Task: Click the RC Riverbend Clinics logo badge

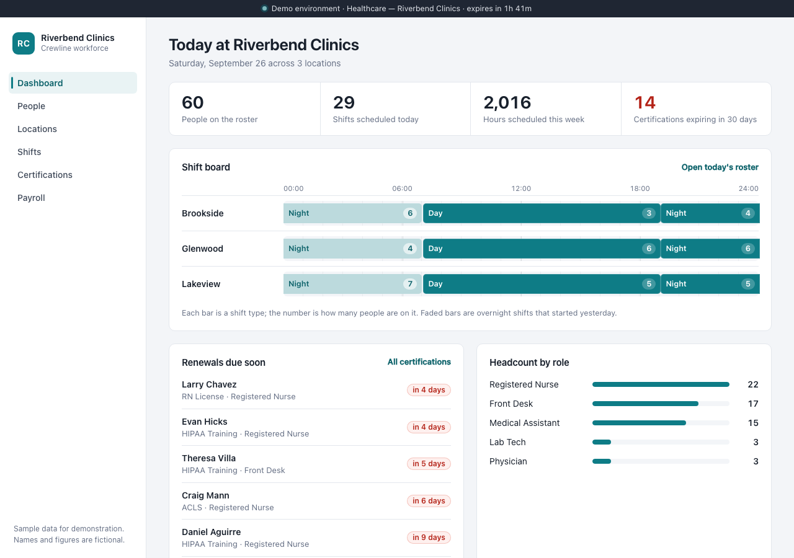Action: pyautogui.click(x=24, y=43)
